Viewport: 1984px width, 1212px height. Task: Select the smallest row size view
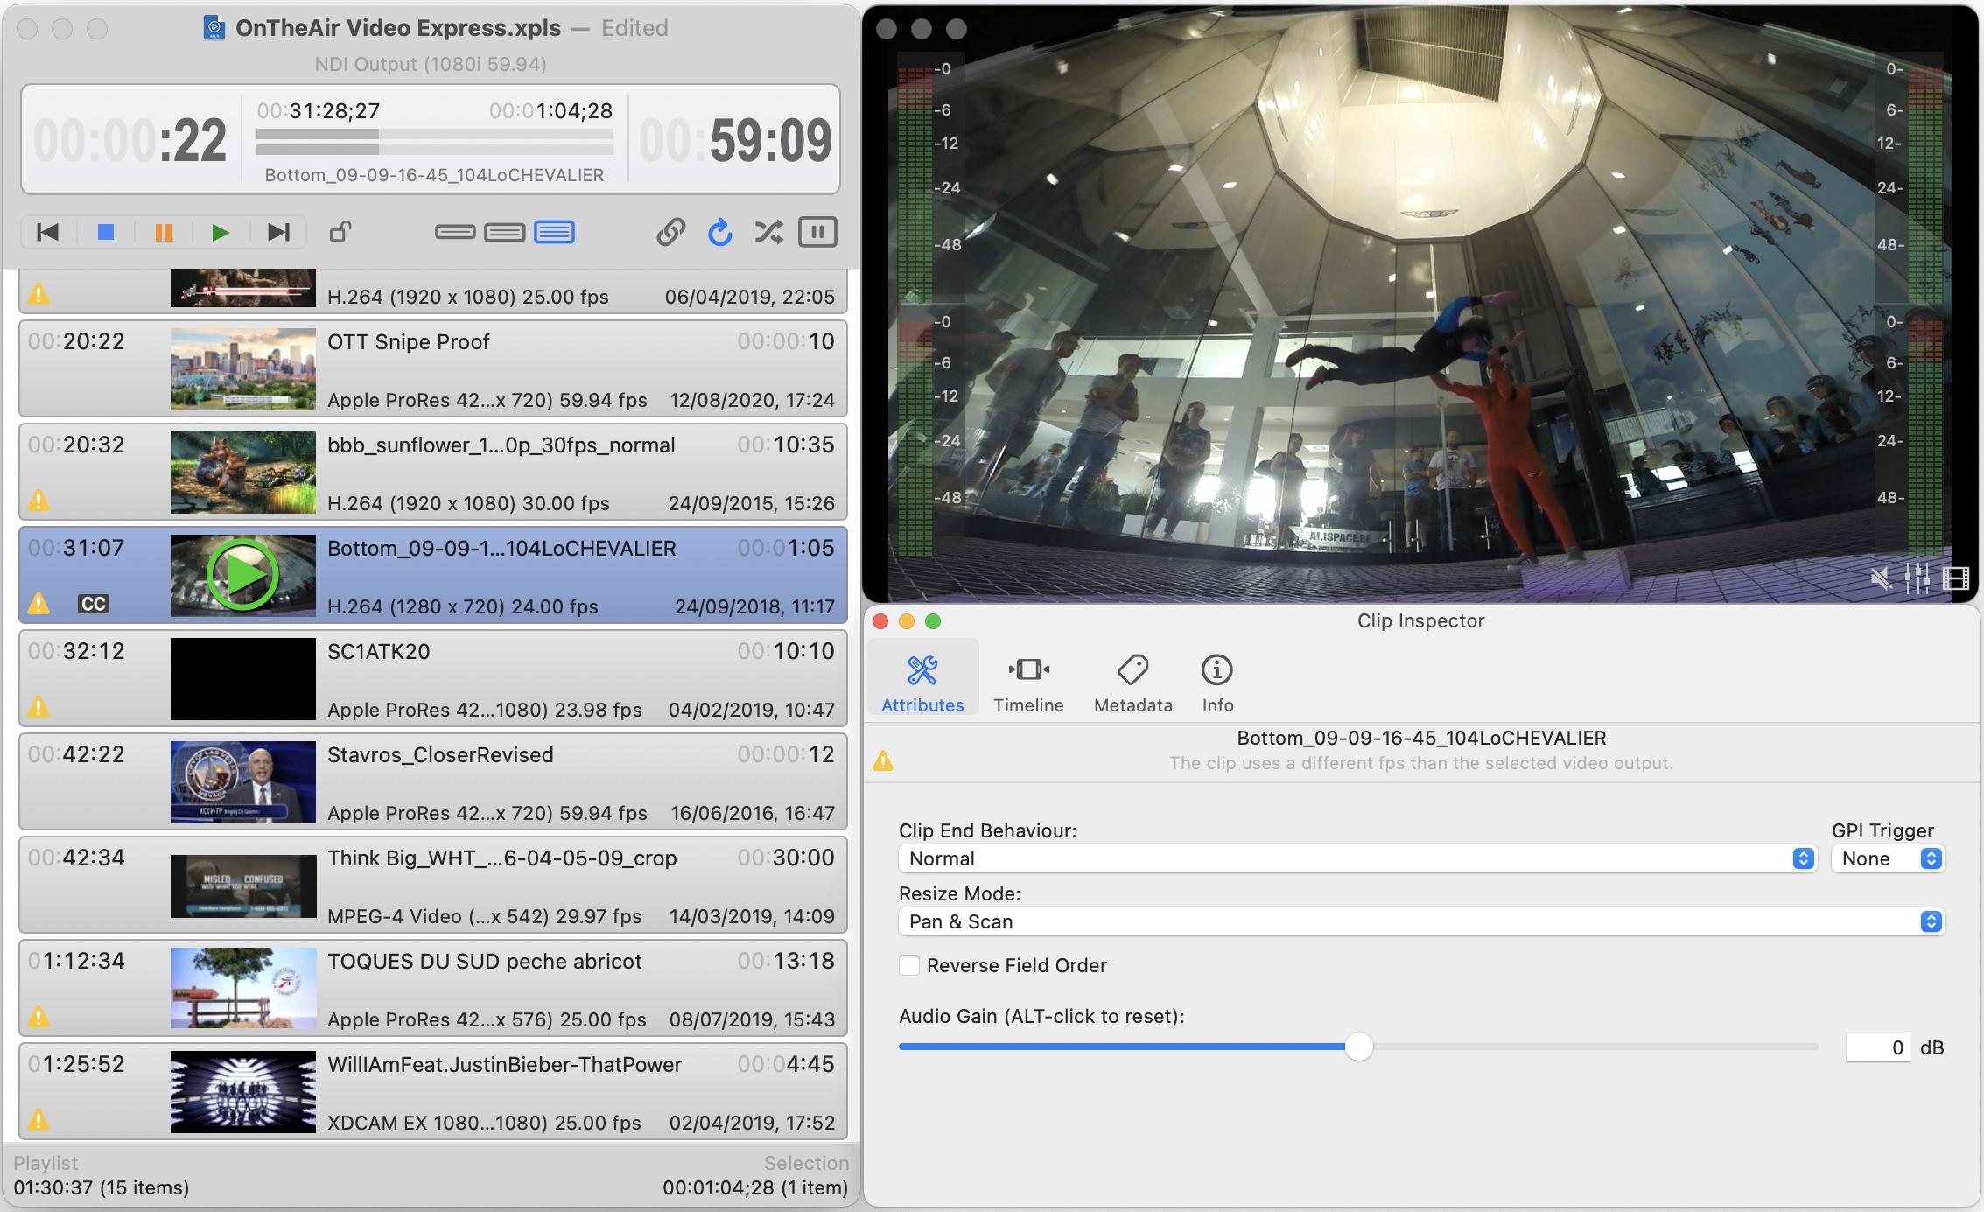[x=455, y=232]
